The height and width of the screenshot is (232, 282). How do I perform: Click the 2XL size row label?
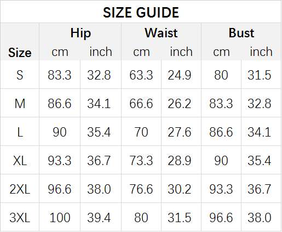20,189
